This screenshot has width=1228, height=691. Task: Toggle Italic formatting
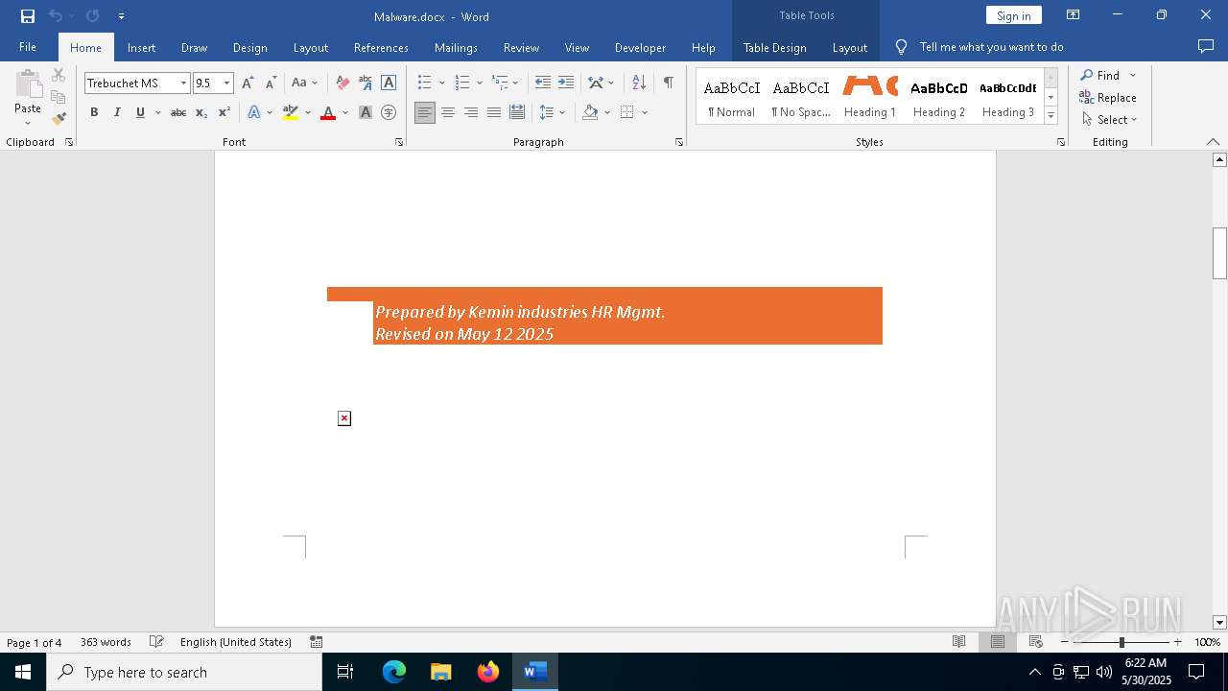pyautogui.click(x=117, y=112)
